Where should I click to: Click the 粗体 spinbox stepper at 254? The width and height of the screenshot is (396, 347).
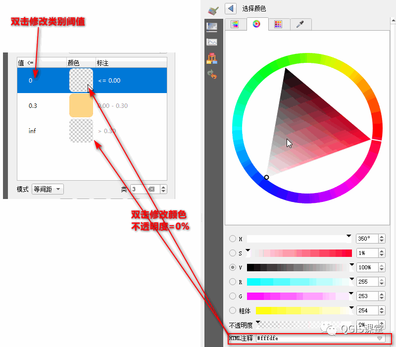(x=382, y=310)
